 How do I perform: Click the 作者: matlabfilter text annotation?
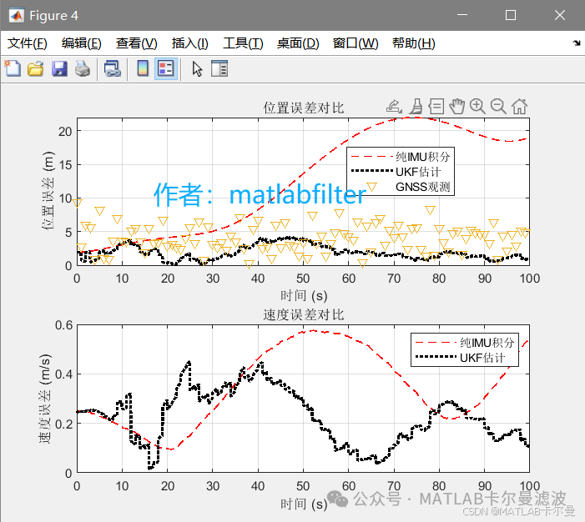(260, 194)
